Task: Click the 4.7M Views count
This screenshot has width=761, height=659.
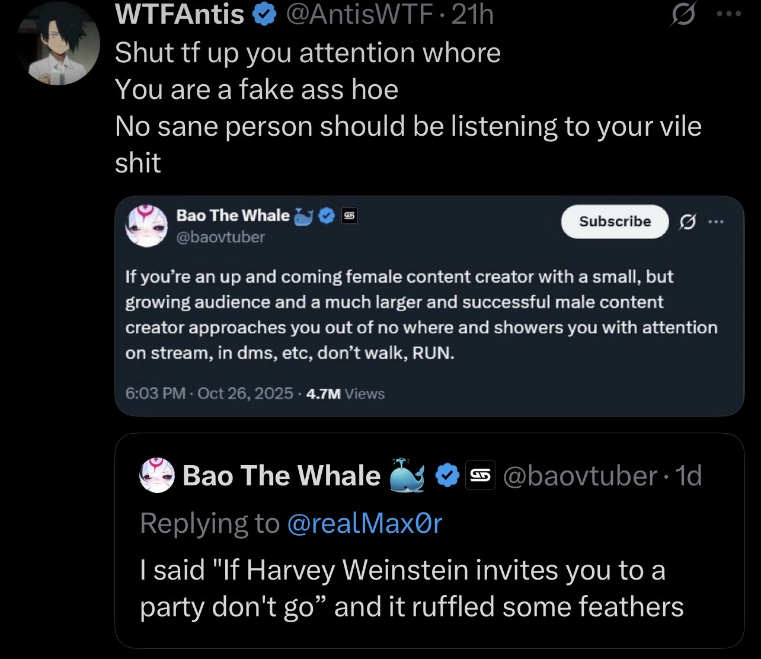Action: pyautogui.click(x=345, y=394)
